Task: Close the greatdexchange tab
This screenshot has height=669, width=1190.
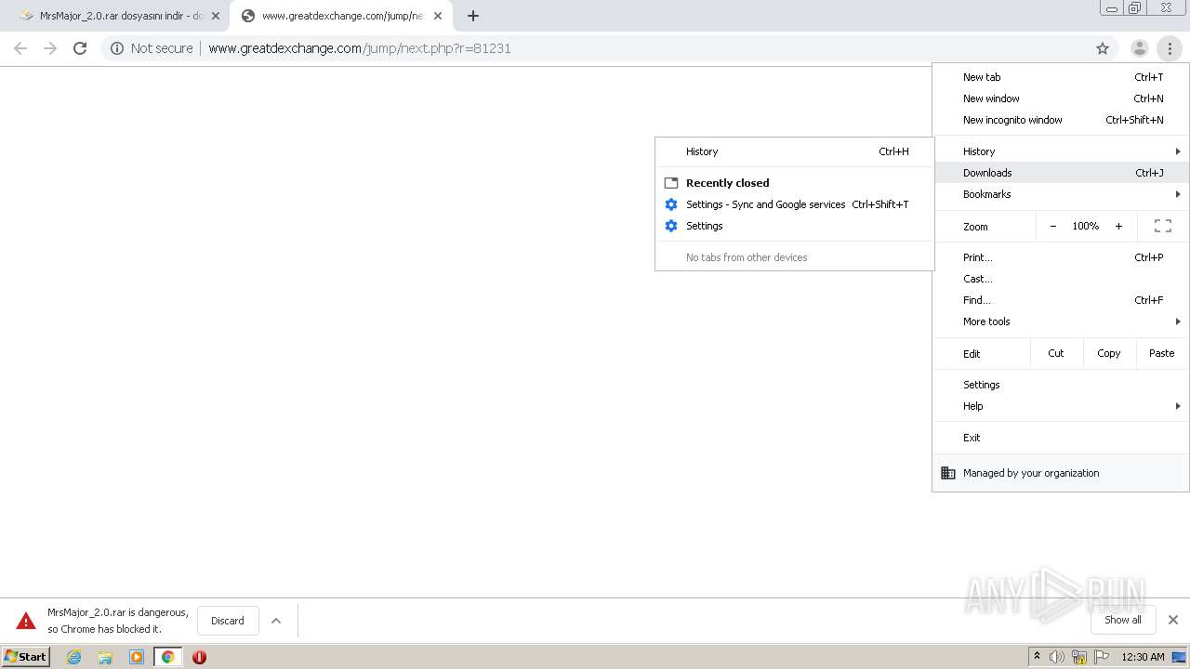Action: point(438,16)
